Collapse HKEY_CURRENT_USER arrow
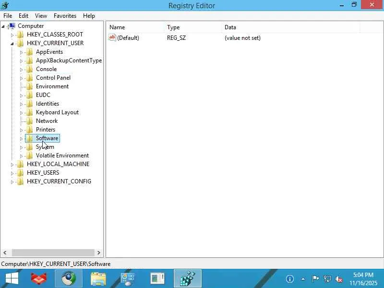Image resolution: width=384 pixels, height=288 pixels. point(12,44)
